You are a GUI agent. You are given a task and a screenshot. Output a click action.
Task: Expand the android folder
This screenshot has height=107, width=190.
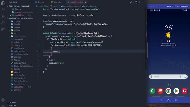9,30
